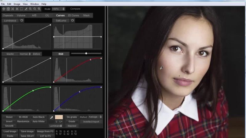The height and width of the screenshot is (138, 246).
Task: Click the Grade button
Action: [72, 121]
